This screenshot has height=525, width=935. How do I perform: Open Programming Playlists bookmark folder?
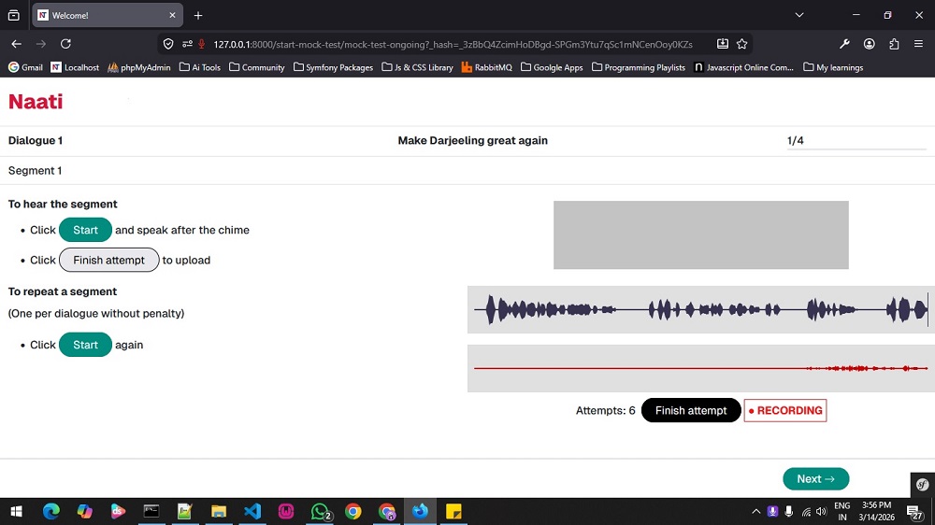coord(639,67)
